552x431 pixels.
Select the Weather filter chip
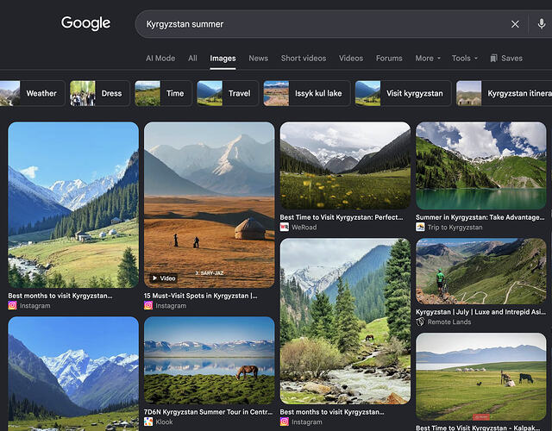tap(33, 93)
